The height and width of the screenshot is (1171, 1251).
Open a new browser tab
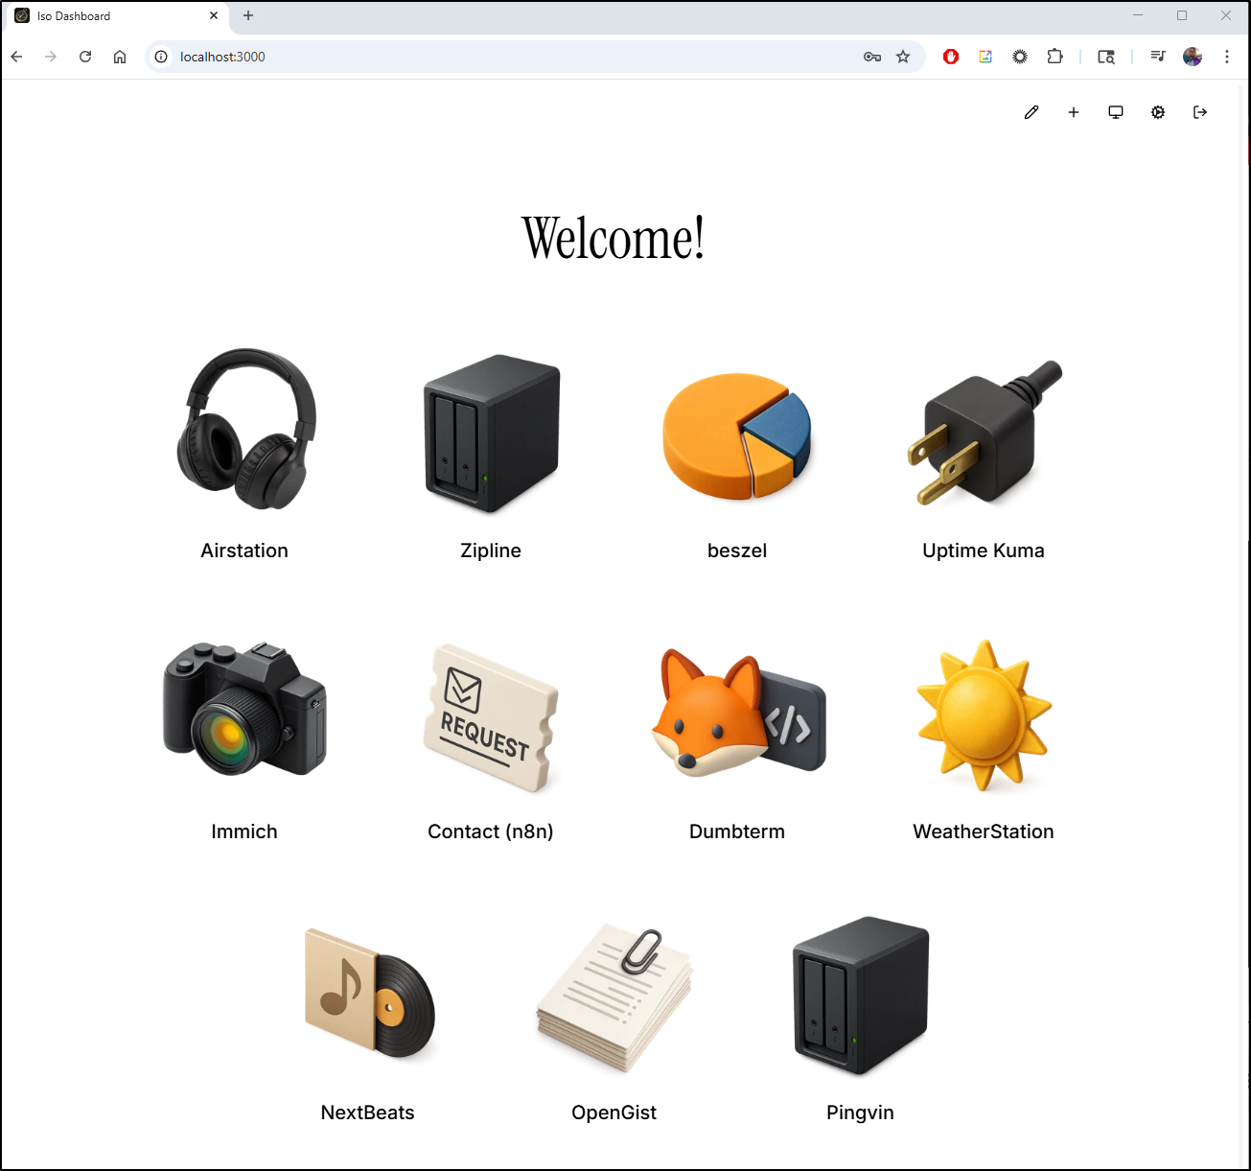tap(248, 15)
